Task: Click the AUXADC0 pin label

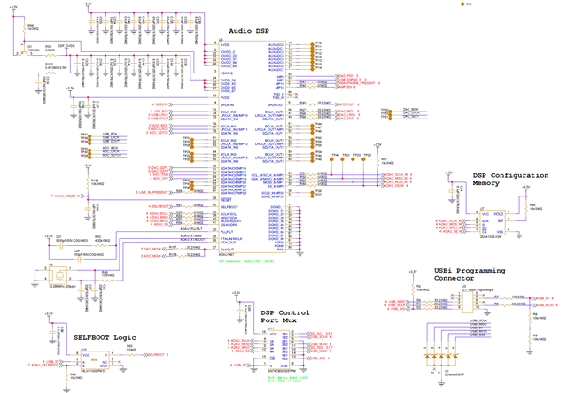Action: click(276, 45)
